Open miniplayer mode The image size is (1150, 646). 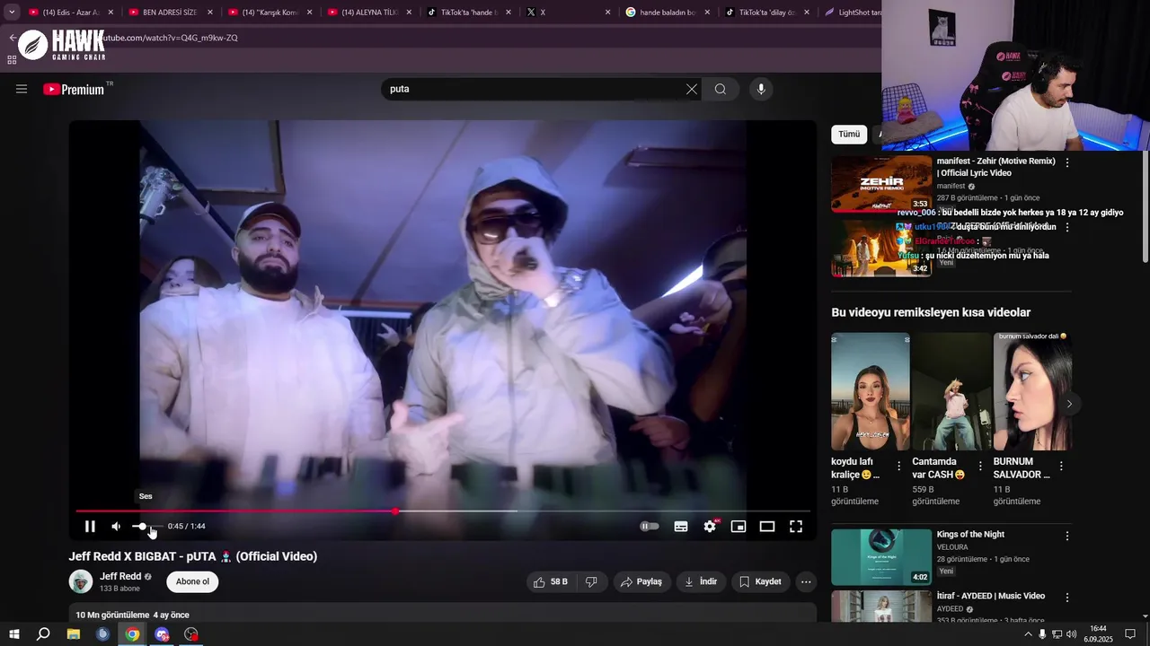point(739,527)
